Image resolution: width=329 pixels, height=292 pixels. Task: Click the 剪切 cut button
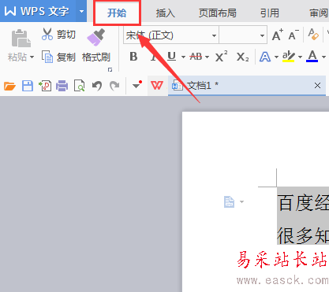tap(58, 35)
